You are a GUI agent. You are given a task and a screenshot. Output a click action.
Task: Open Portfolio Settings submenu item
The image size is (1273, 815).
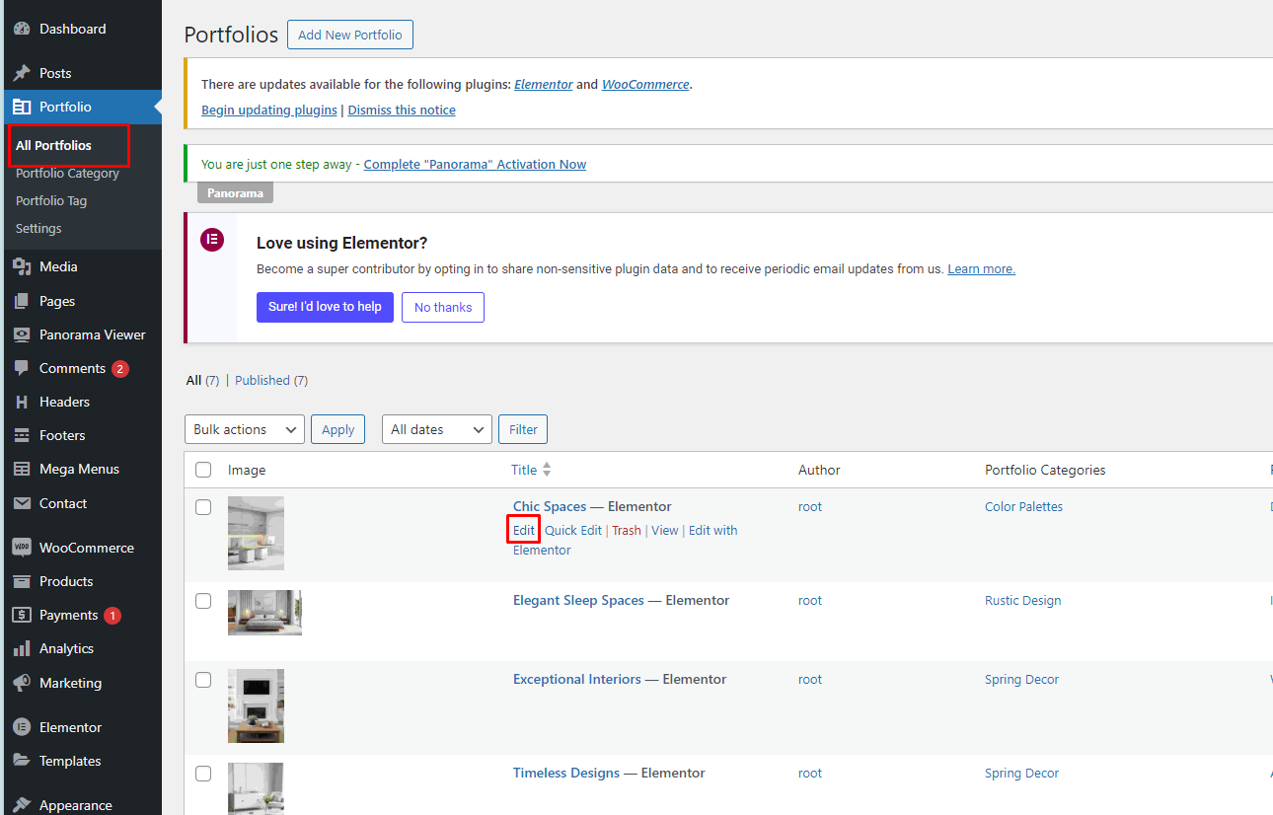38,228
